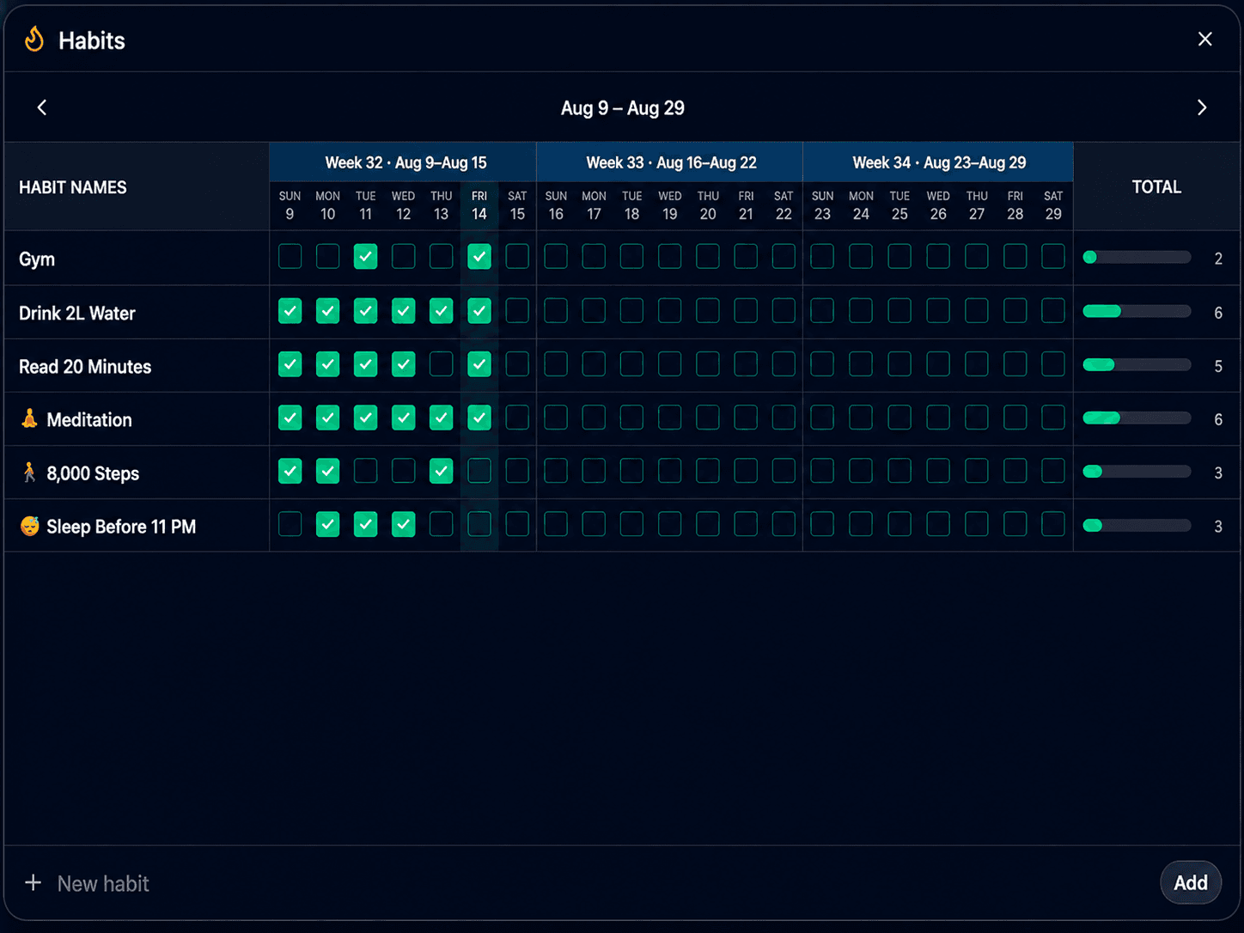Check Gym for Monday Aug 17

594,256
